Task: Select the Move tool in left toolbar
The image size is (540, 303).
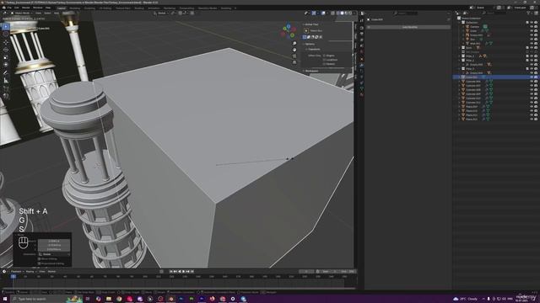Action: point(6,42)
